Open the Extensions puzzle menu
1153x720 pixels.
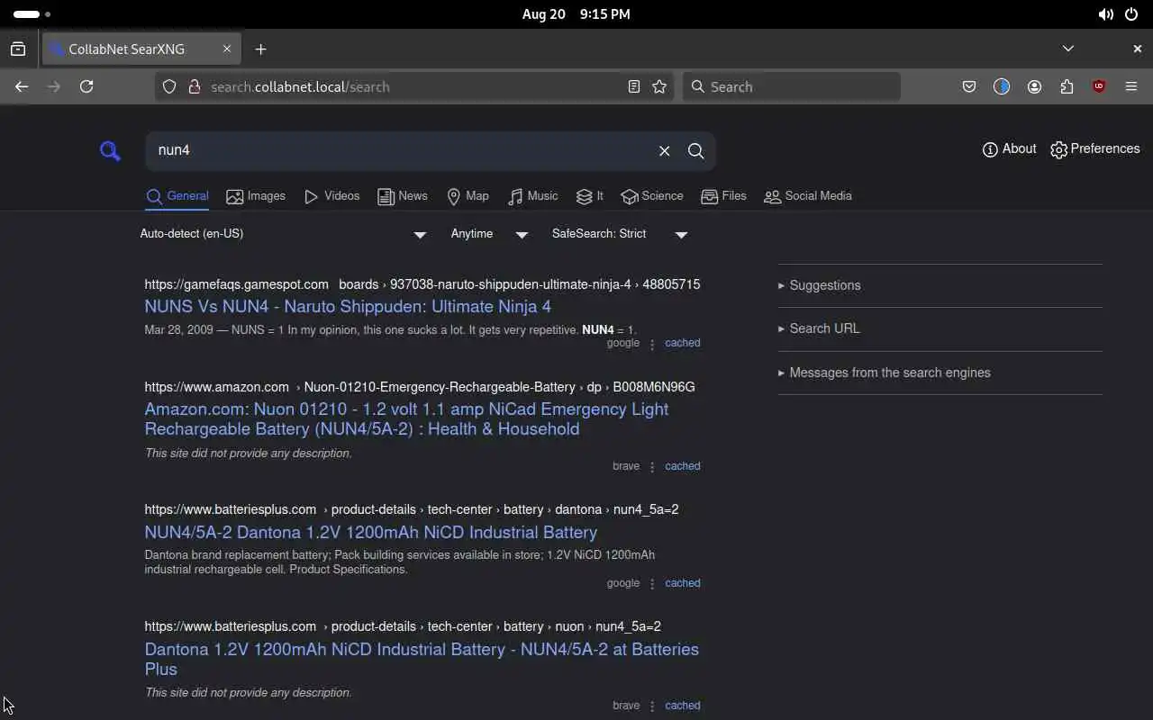click(1067, 86)
